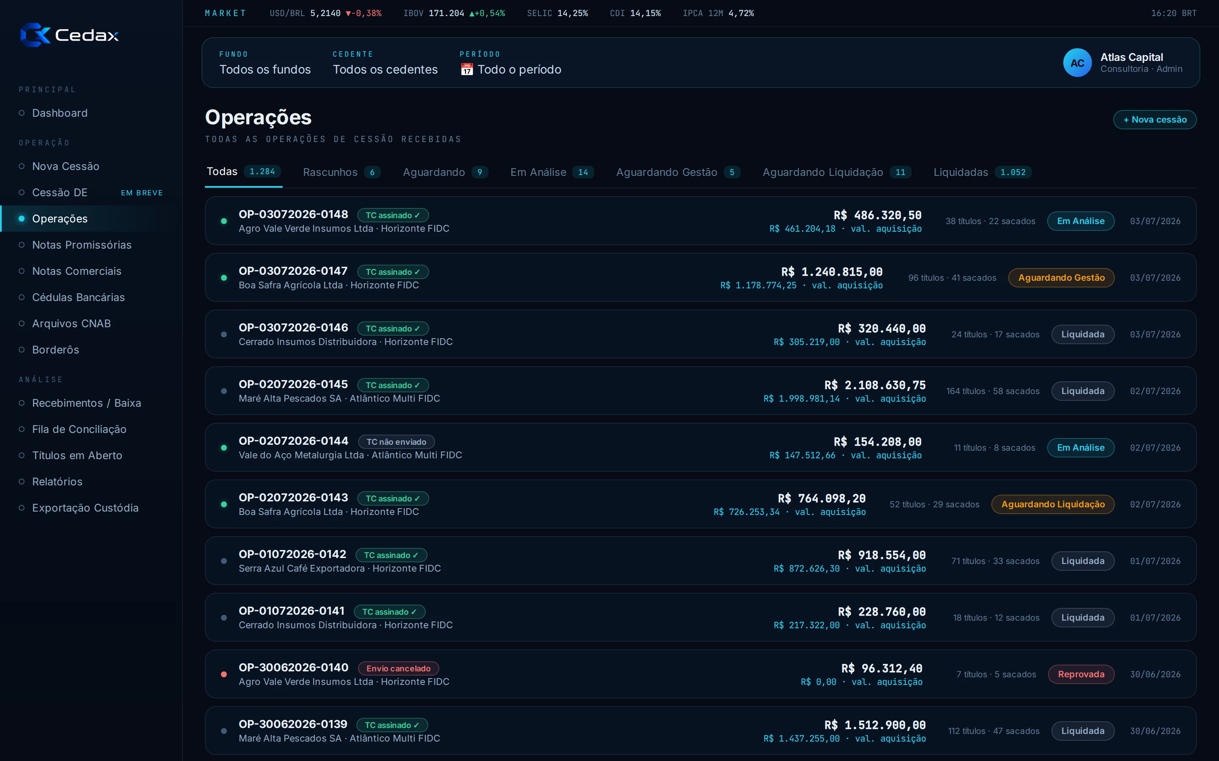The height and width of the screenshot is (761, 1219).
Task: Click TC assinado badge on OP-03072026-0148
Action: pos(393,216)
